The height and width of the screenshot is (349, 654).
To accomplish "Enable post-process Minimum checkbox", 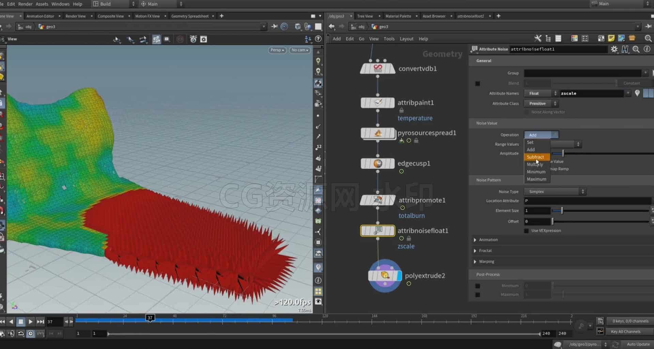I will coord(478,286).
